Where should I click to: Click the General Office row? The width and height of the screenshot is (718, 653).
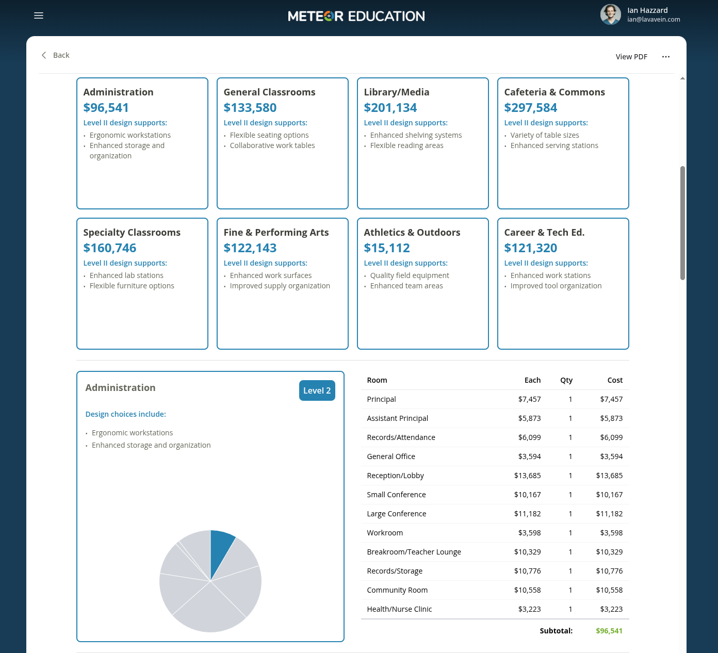(x=495, y=456)
